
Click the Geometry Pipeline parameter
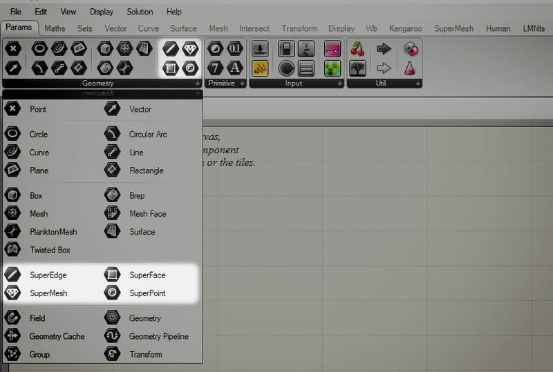(x=158, y=337)
